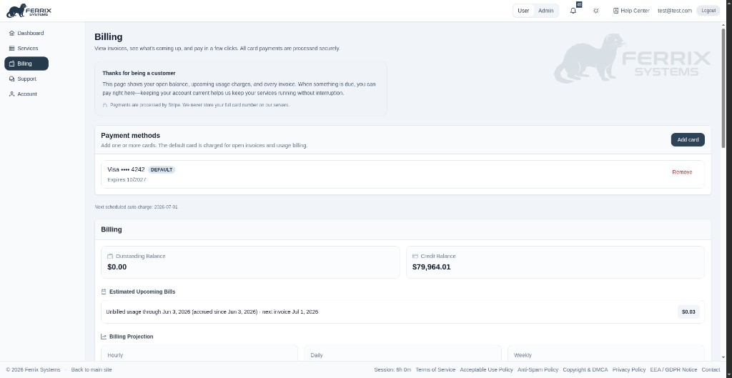Open Acceptable Use Policy link
732x378 pixels.
tap(486, 369)
